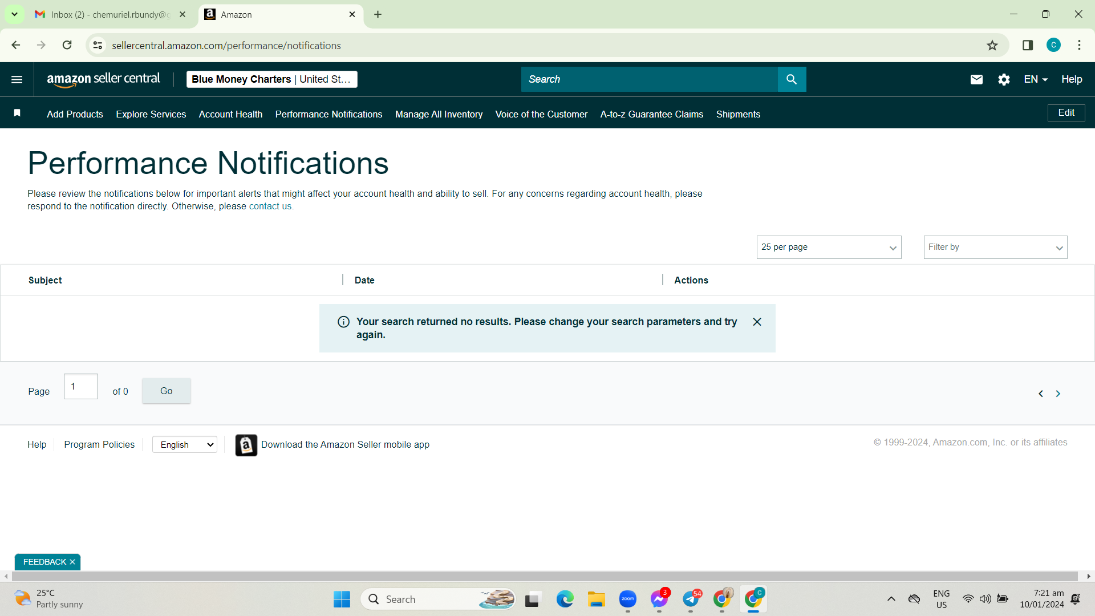Viewport: 1095px width, 616px height.
Task: Open the Filter by dropdown
Action: pyautogui.click(x=995, y=247)
